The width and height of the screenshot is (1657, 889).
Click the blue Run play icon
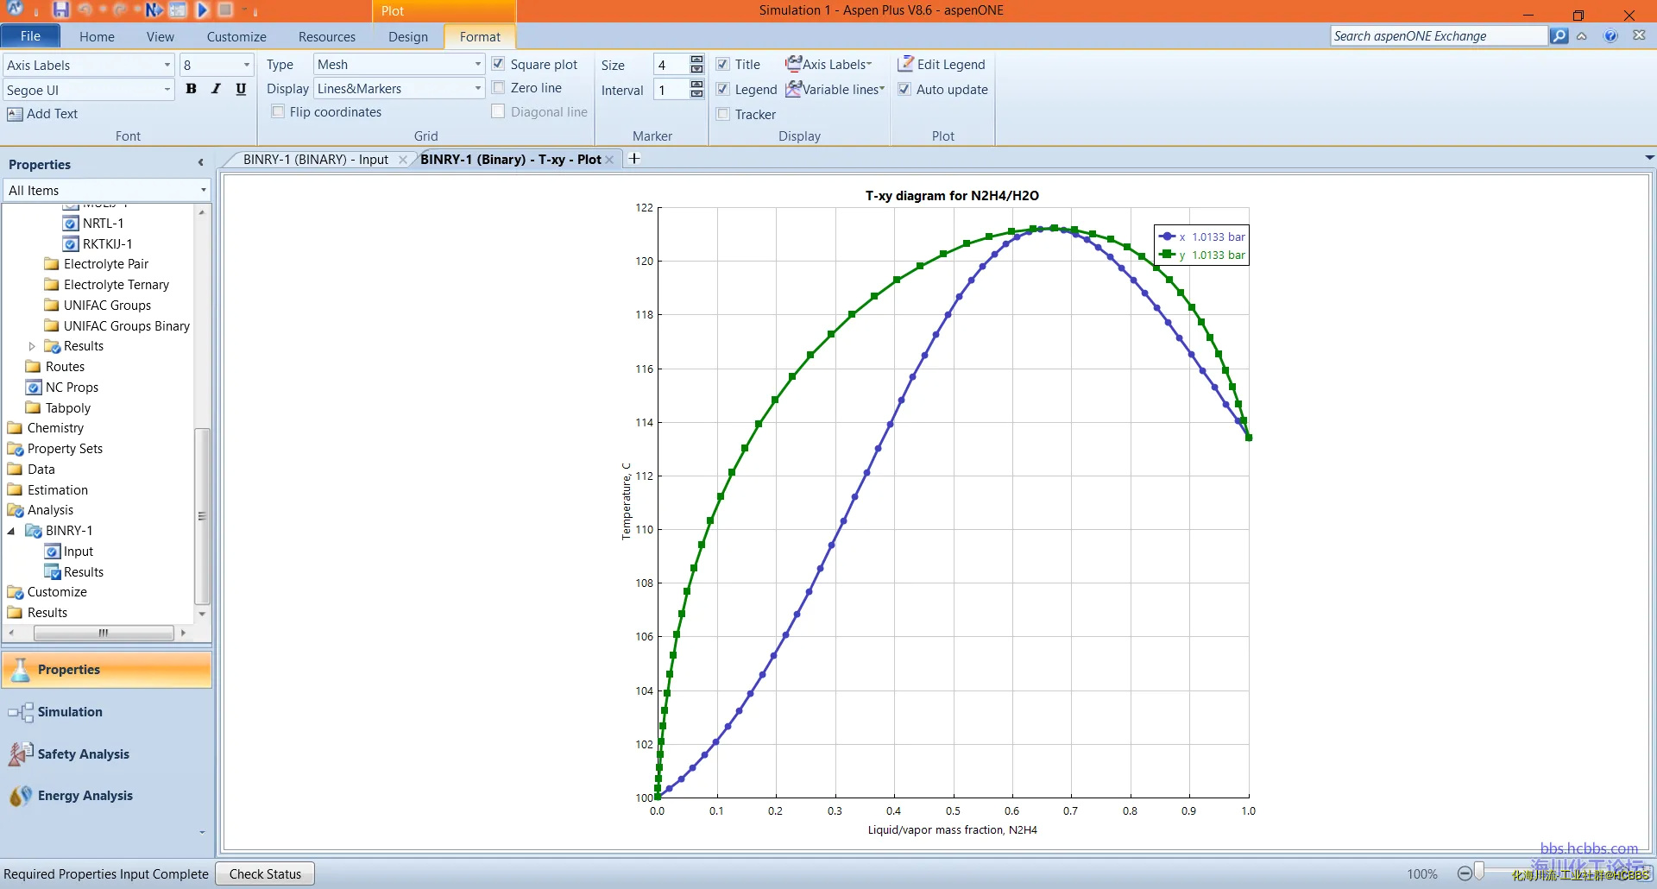[x=202, y=9]
